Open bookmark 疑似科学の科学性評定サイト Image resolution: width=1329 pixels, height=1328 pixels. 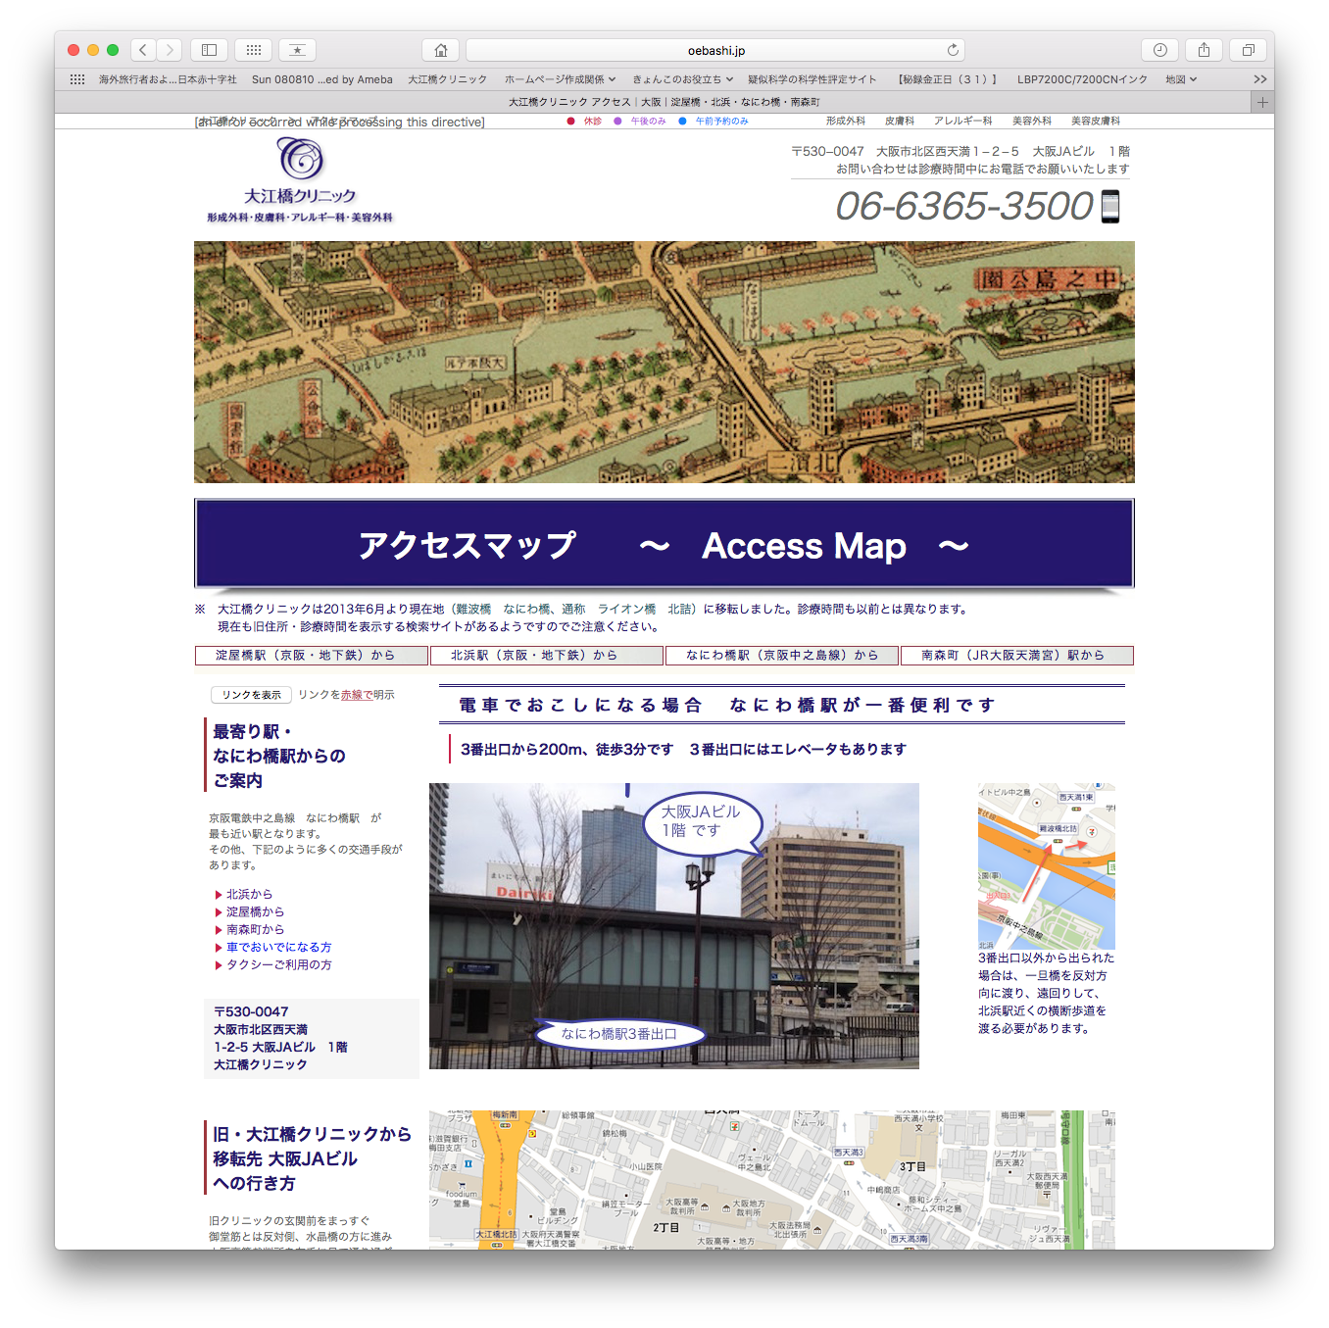click(812, 79)
